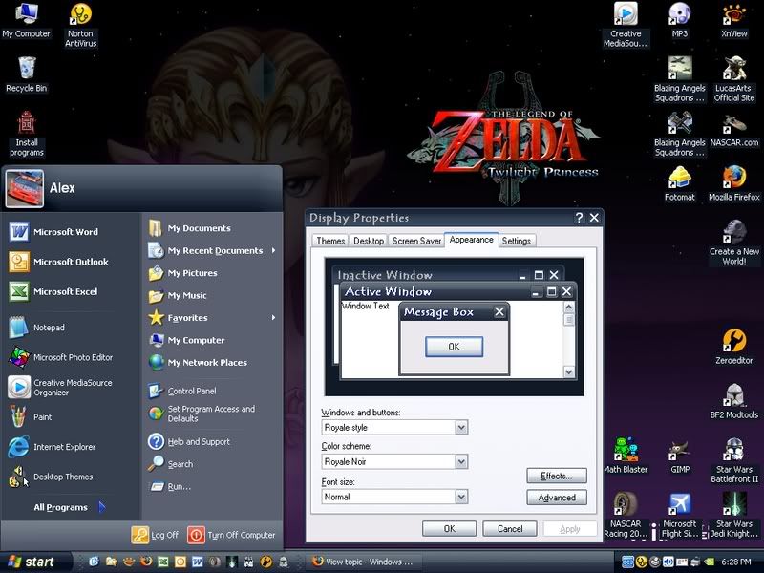Select Create a New World! shortcut
The height and width of the screenshot is (573, 764).
coord(733,243)
